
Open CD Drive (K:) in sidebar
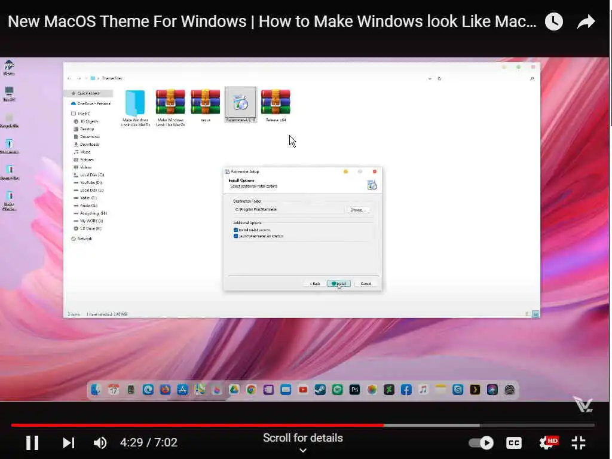88,228
